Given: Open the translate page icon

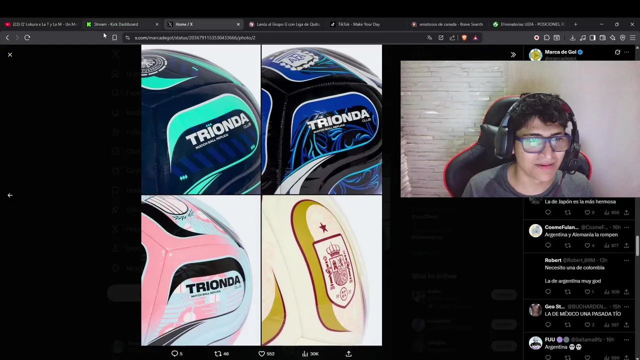Looking at the screenshot, I should coord(429,37).
